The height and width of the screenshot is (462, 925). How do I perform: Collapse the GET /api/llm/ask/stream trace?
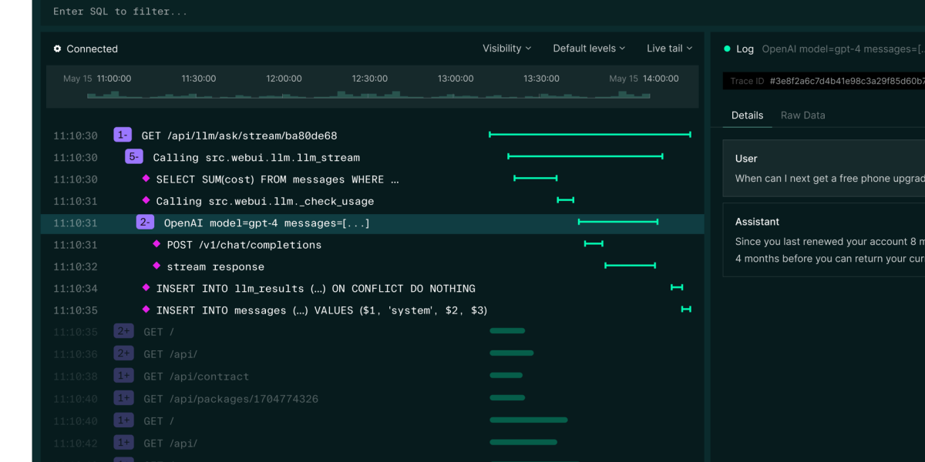[x=122, y=134]
